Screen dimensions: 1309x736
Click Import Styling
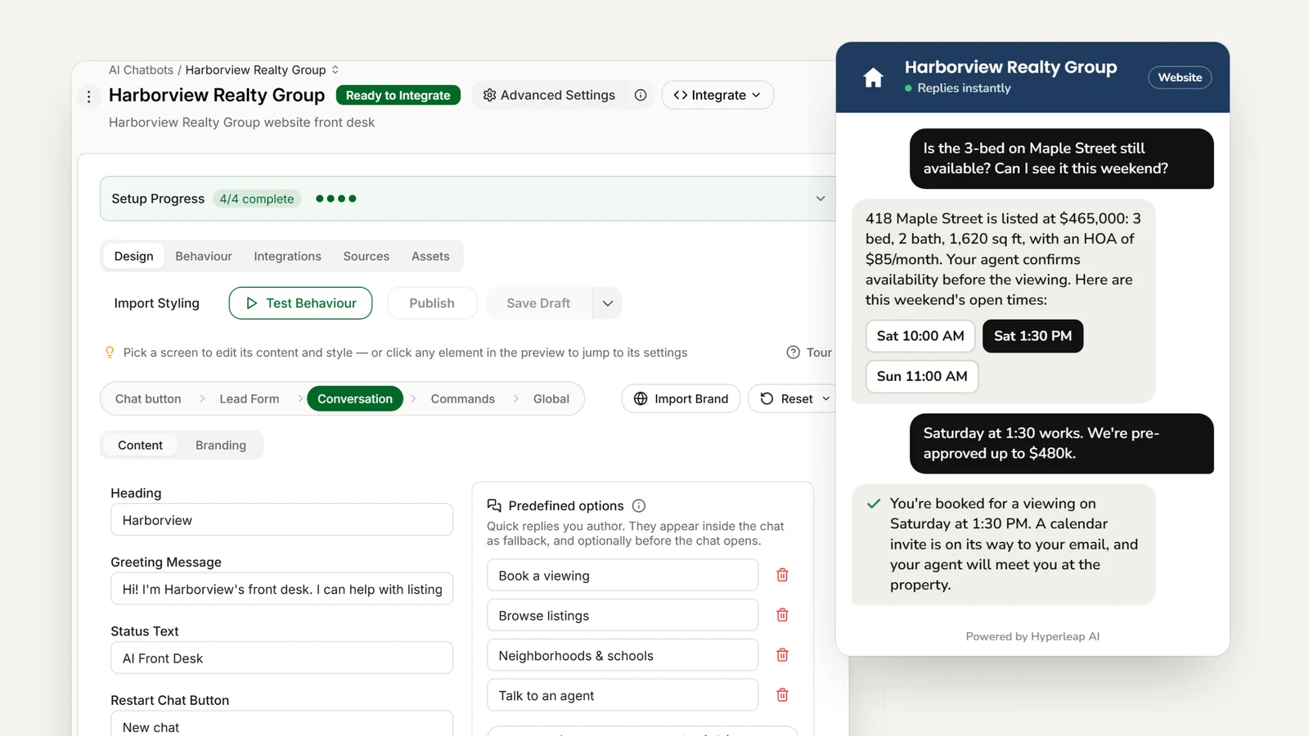(157, 303)
